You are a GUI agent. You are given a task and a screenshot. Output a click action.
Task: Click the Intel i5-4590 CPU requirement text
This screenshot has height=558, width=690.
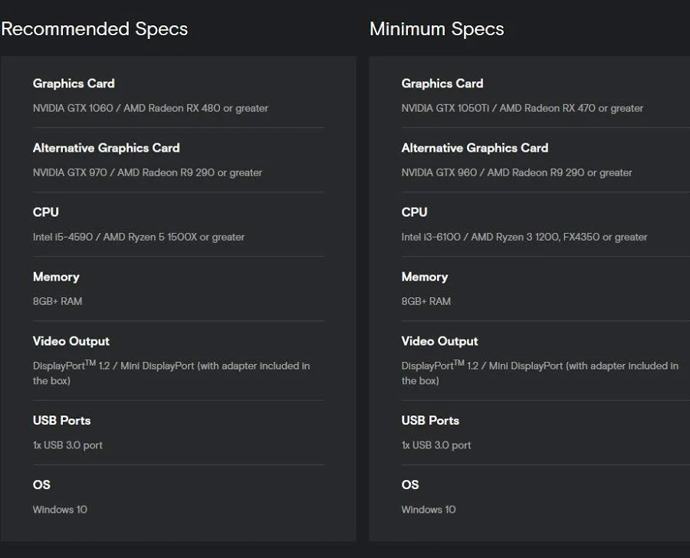coord(139,237)
